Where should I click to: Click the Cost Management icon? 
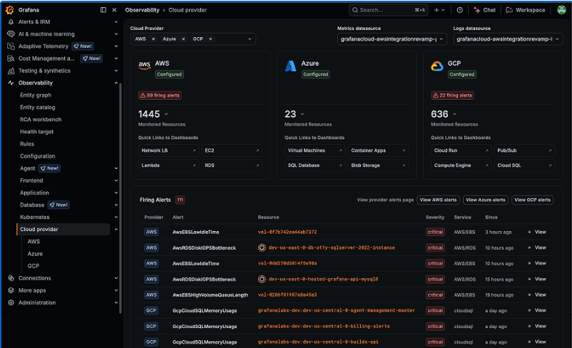click(x=11, y=58)
